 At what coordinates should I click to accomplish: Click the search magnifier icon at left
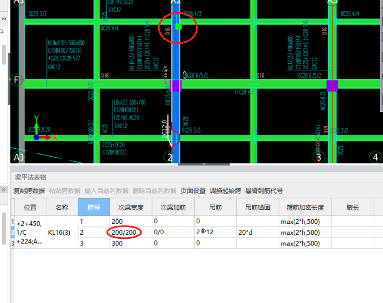pyautogui.click(x=2, y=31)
